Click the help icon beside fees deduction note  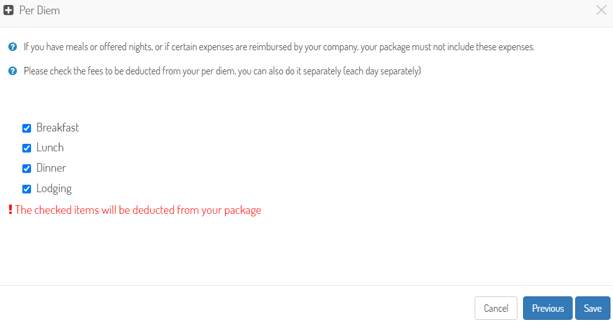tap(12, 71)
